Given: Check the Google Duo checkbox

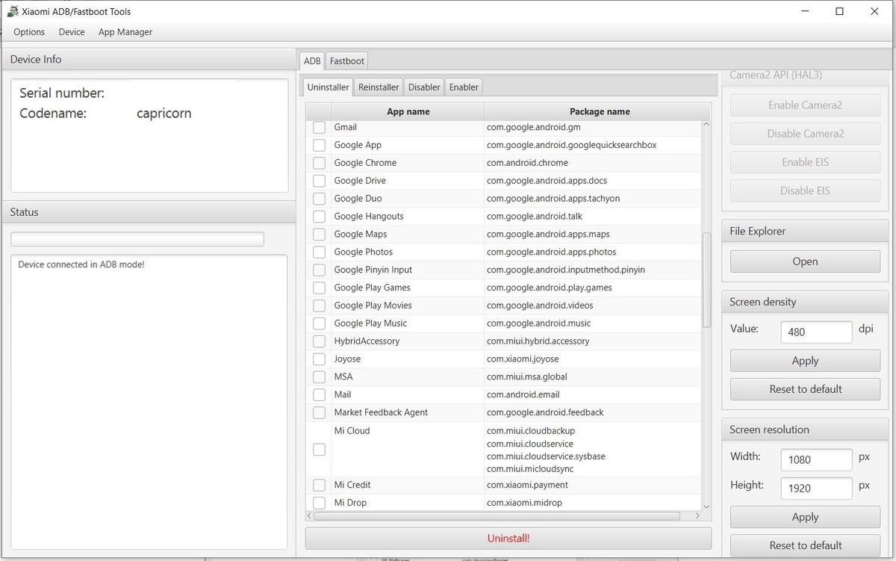Looking at the screenshot, I should click(x=319, y=199).
